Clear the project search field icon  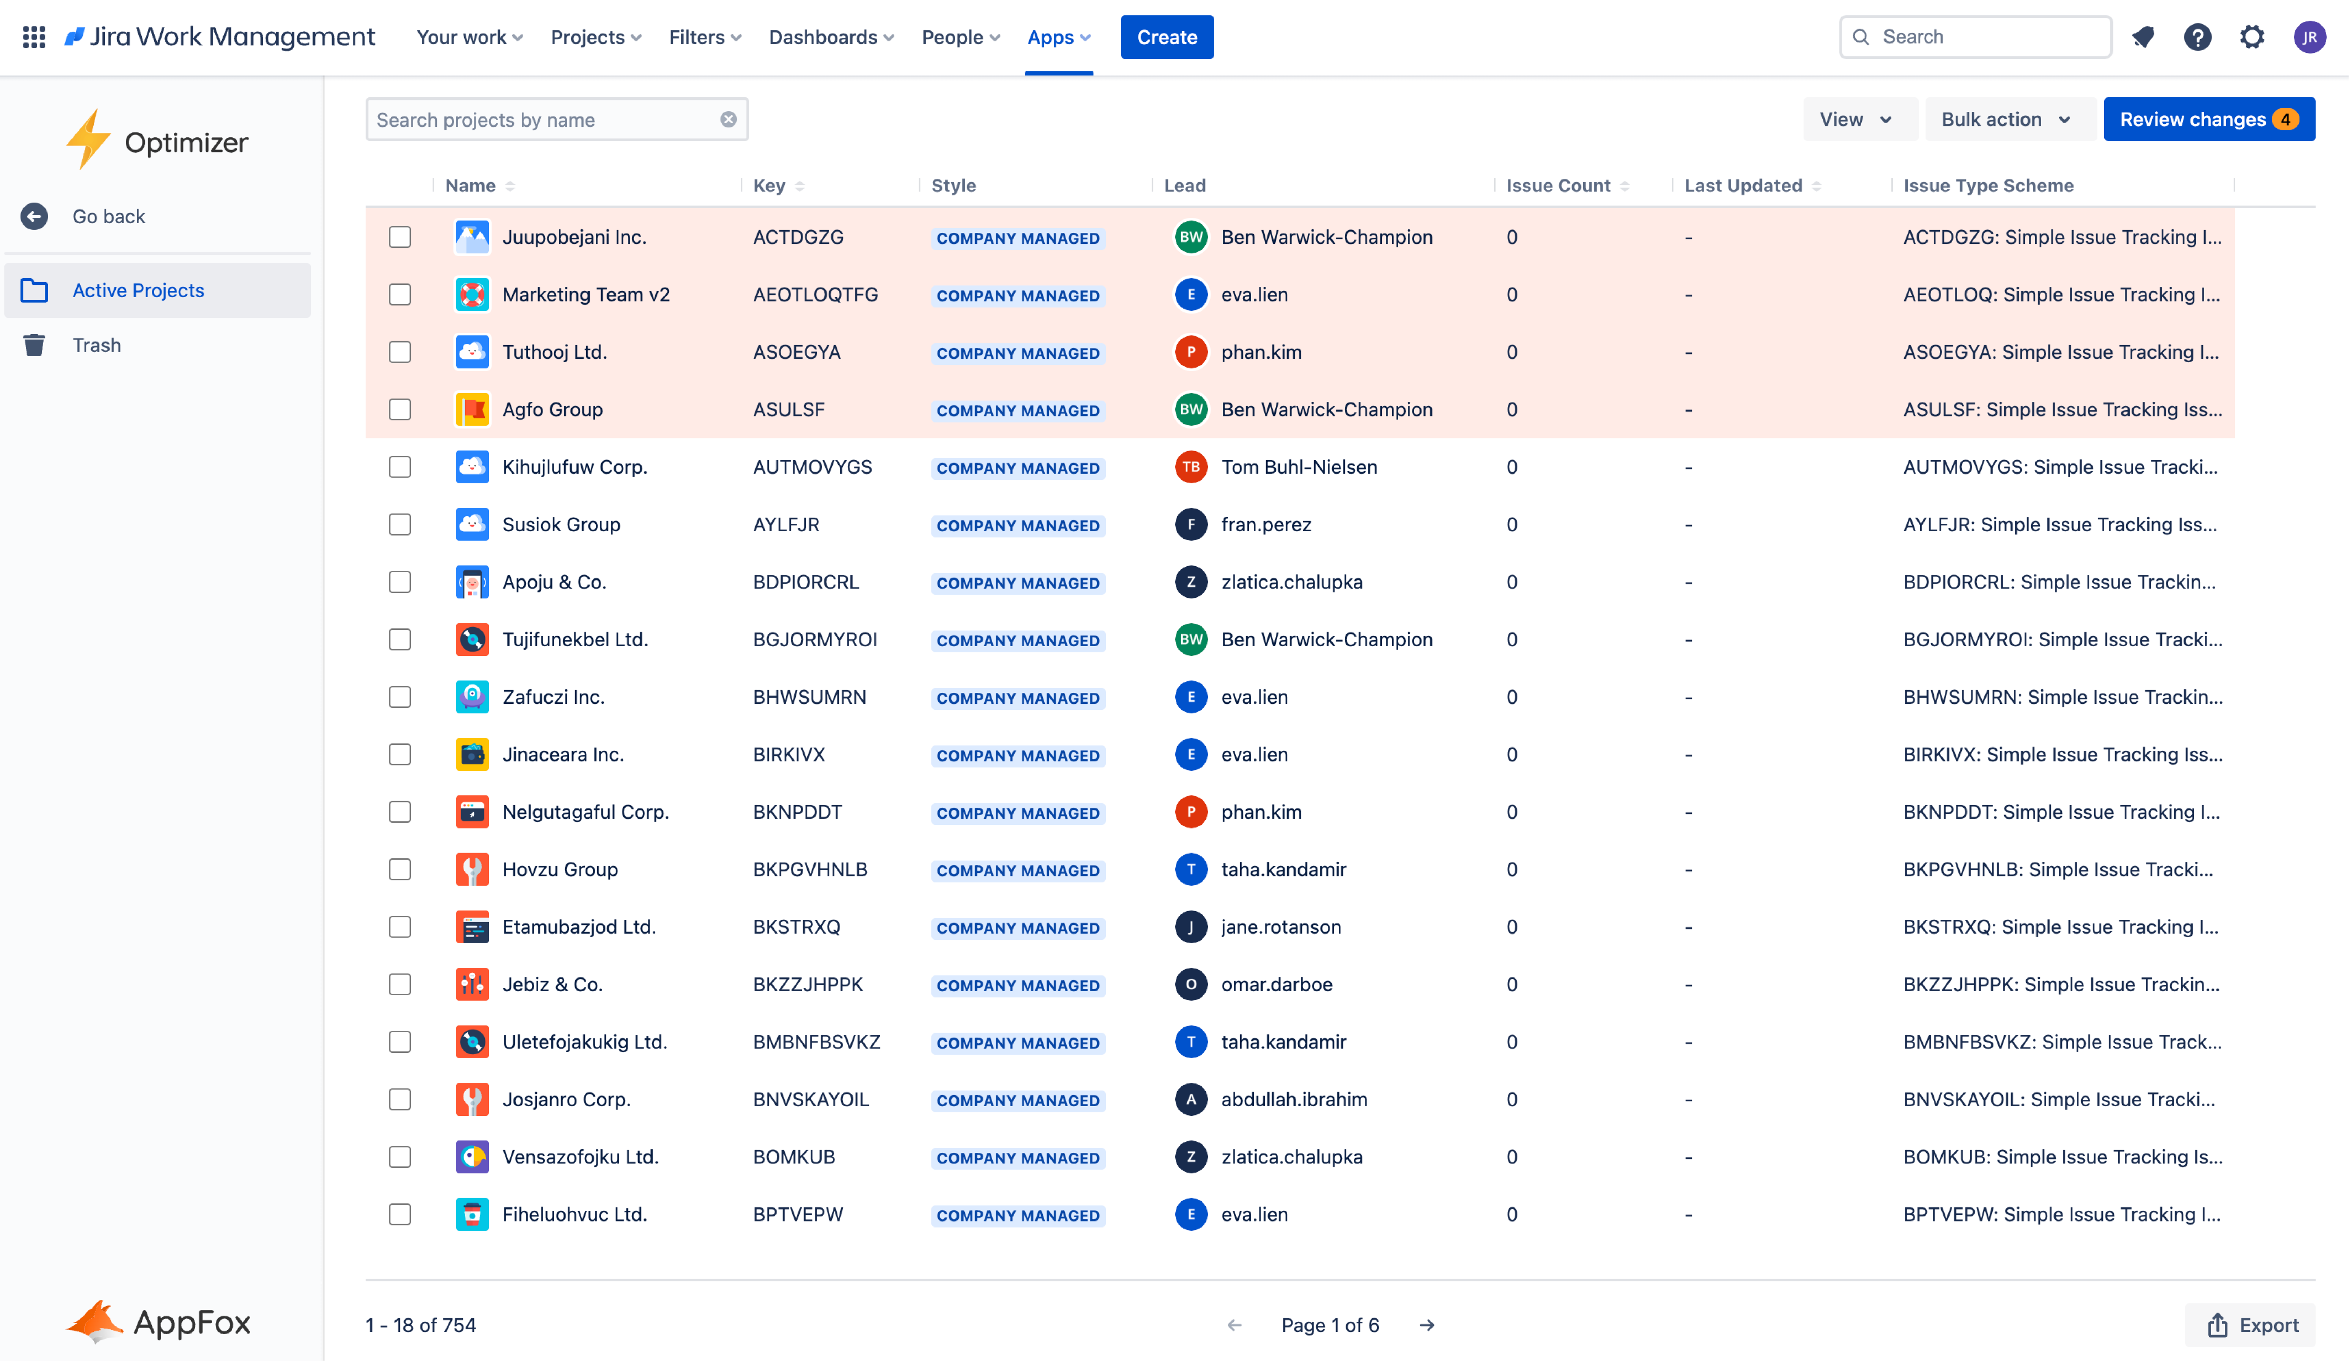click(x=728, y=119)
